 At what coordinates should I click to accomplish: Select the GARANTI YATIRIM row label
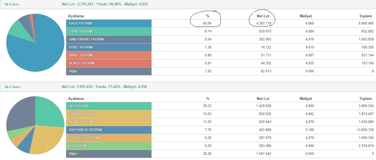(109, 114)
